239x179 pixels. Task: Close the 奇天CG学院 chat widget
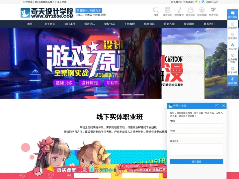click(223, 106)
